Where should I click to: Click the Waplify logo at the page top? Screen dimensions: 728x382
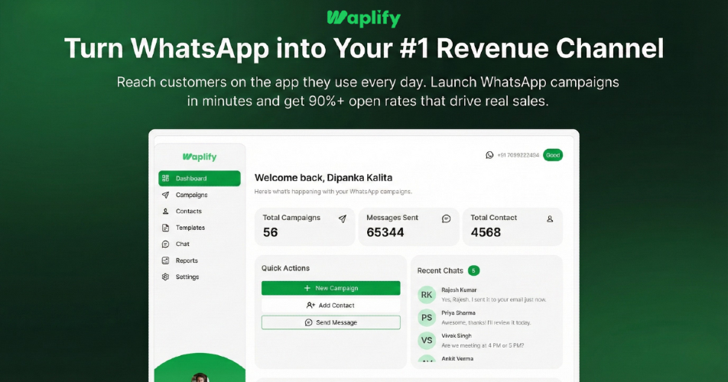pos(363,18)
